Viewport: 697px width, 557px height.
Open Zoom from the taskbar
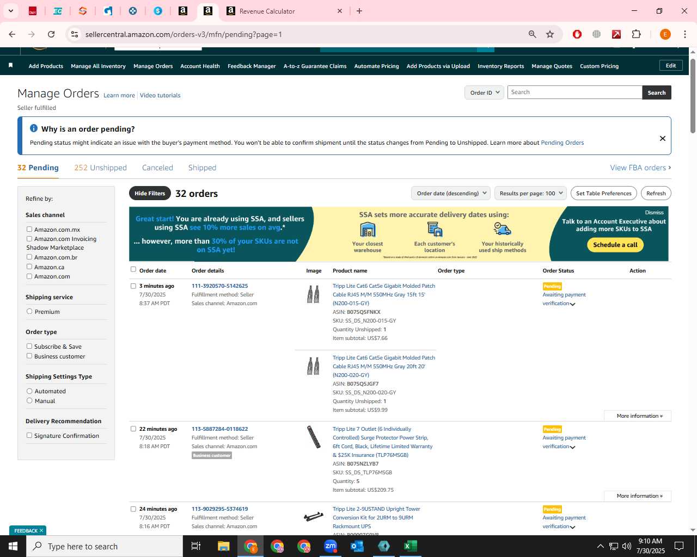pos(331,546)
